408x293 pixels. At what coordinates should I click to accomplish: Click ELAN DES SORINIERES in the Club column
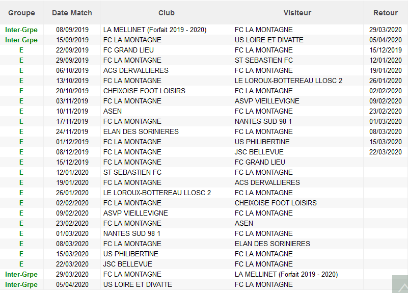click(x=141, y=131)
